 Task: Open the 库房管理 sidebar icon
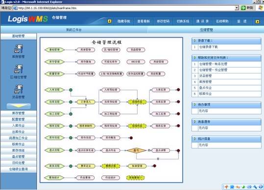(x=18, y=49)
